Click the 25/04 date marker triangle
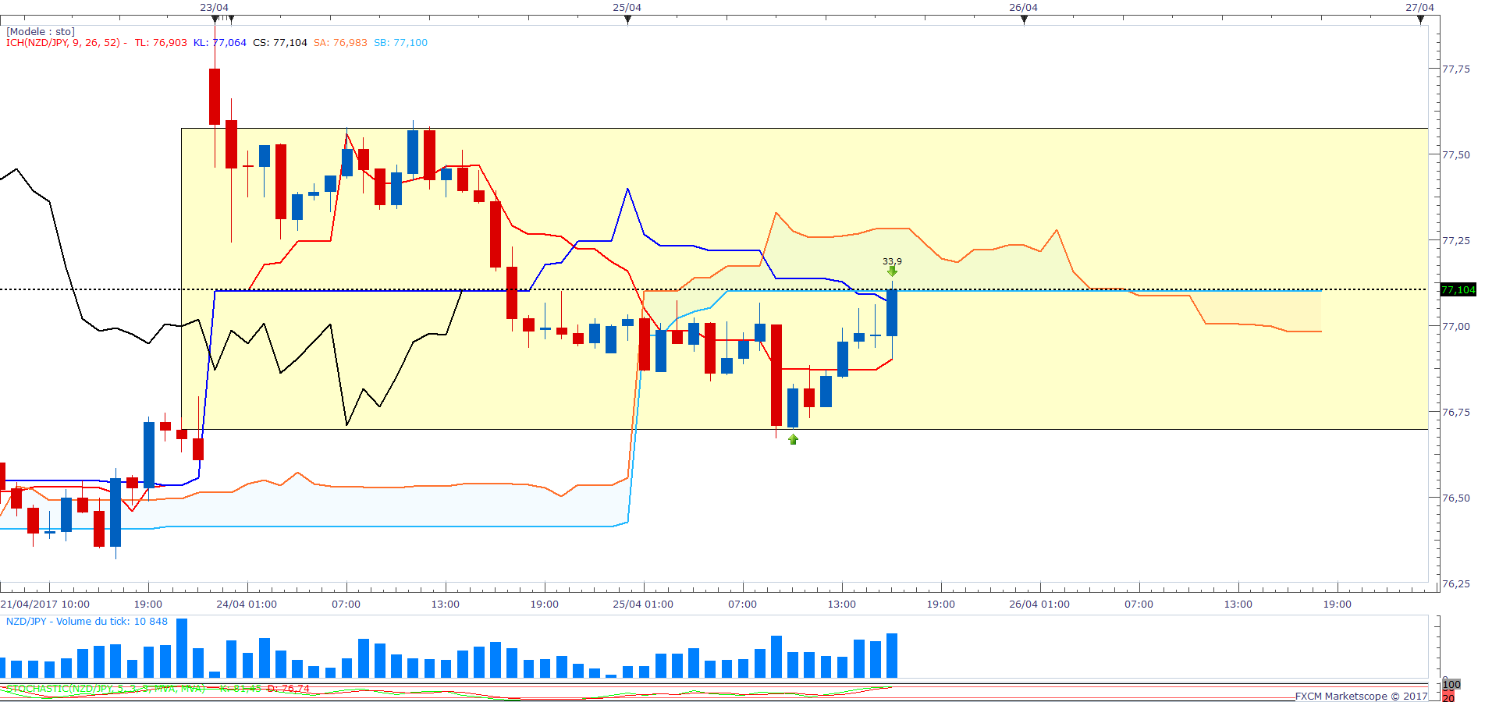The height and width of the screenshot is (702, 1485). 627,19
